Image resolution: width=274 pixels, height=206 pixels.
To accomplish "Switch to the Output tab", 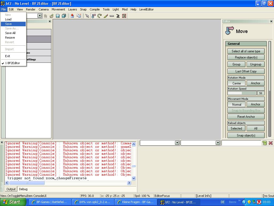I will pos(11,189).
